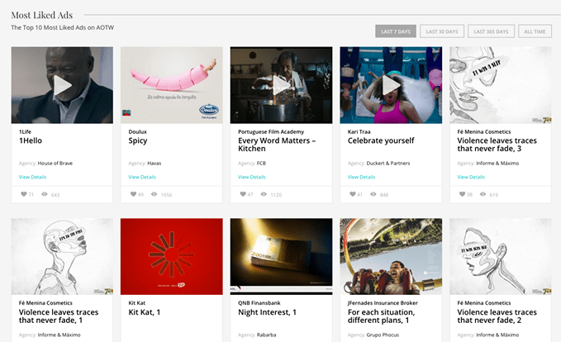Play the Every Word Matters – Kitchen video

[x=281, y=85]
